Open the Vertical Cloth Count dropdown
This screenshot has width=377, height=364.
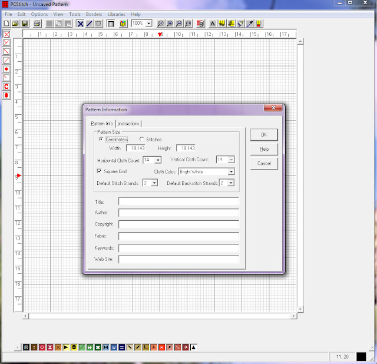click(231, 160)
